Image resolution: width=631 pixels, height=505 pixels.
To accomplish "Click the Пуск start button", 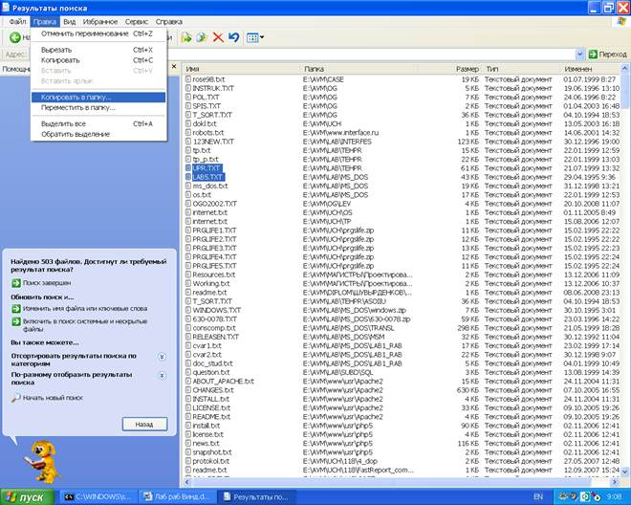I will pyautogui.click(x=27, y=497).
